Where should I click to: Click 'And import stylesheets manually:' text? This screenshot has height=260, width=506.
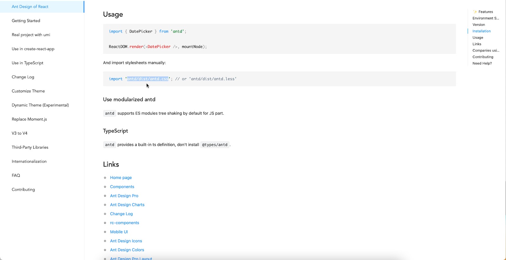tap(134, 63)
